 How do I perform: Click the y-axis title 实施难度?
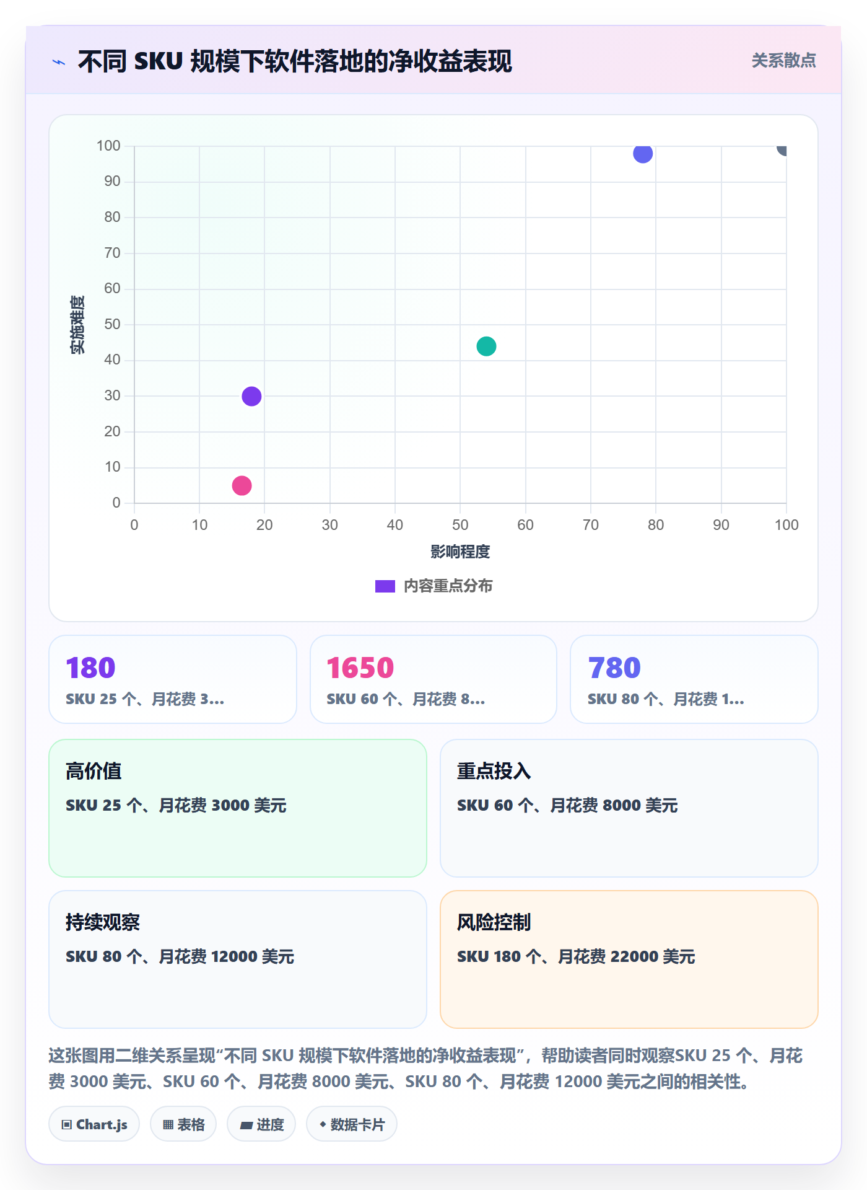[77, 325]
